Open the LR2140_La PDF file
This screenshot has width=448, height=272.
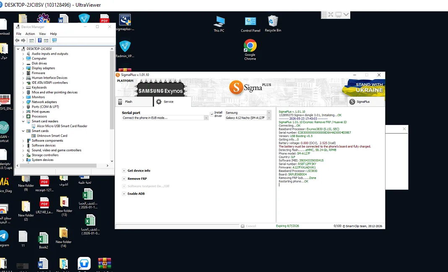(x=44, y=205)
